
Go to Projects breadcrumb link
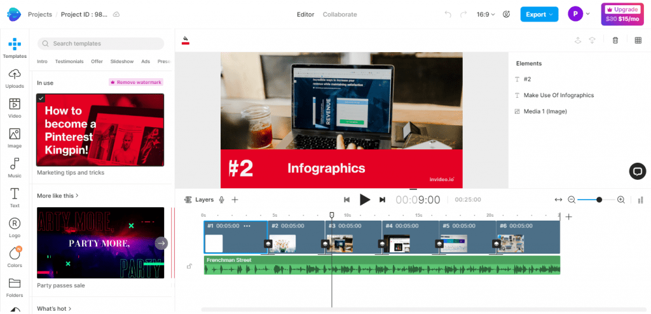click(40, 14)
